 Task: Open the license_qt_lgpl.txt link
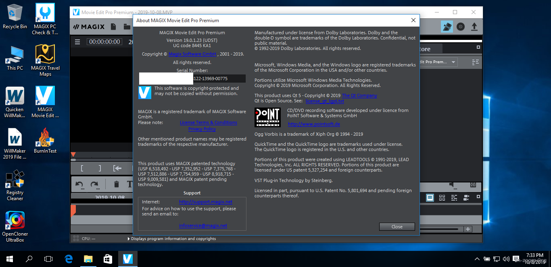pos(325,101)
